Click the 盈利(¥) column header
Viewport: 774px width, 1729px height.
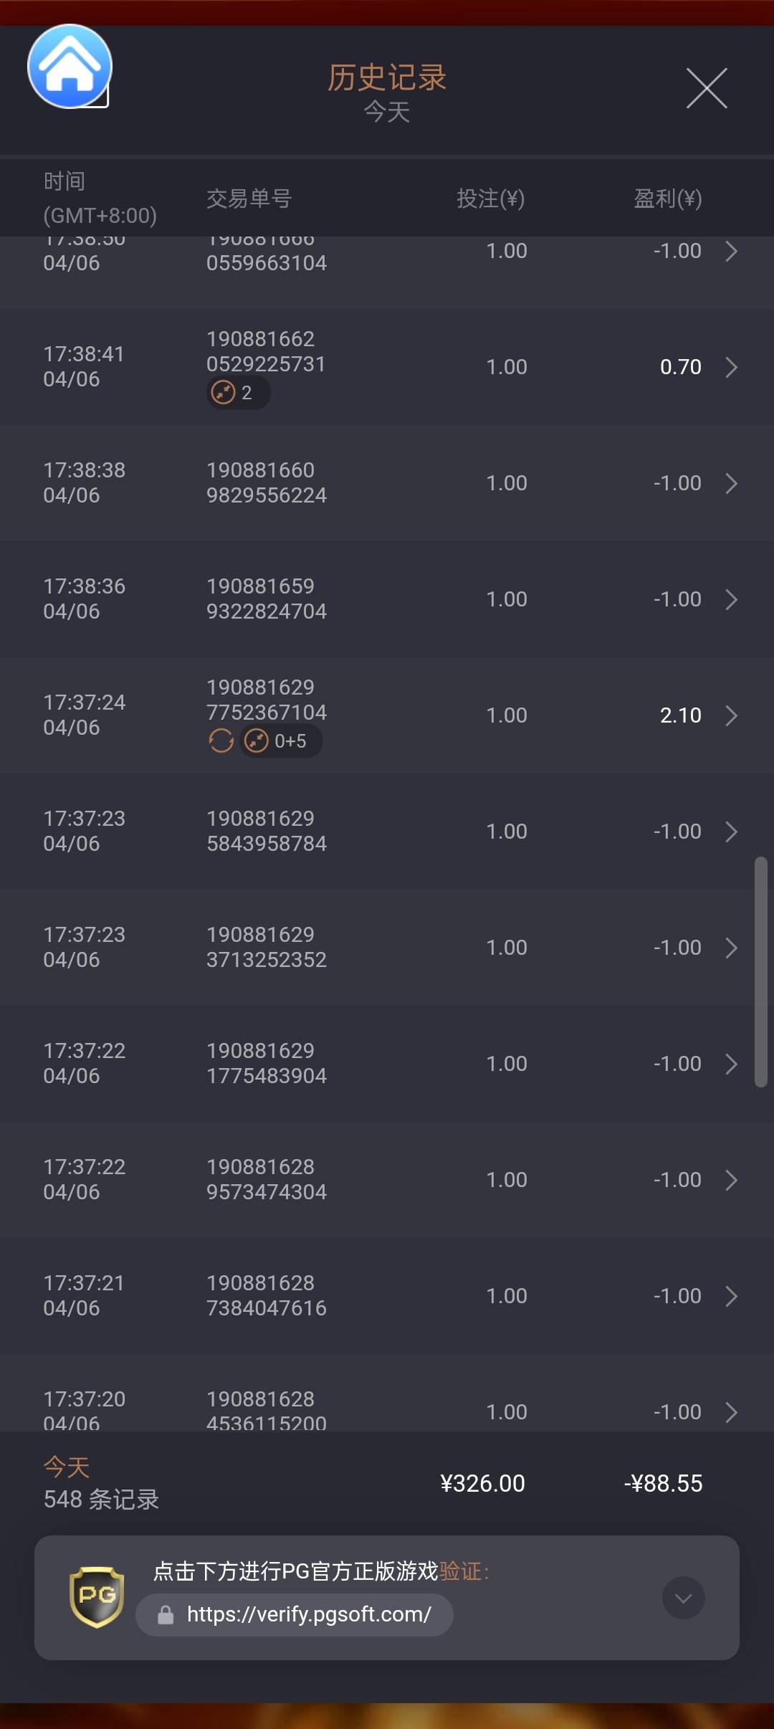(x=667, y=199)
